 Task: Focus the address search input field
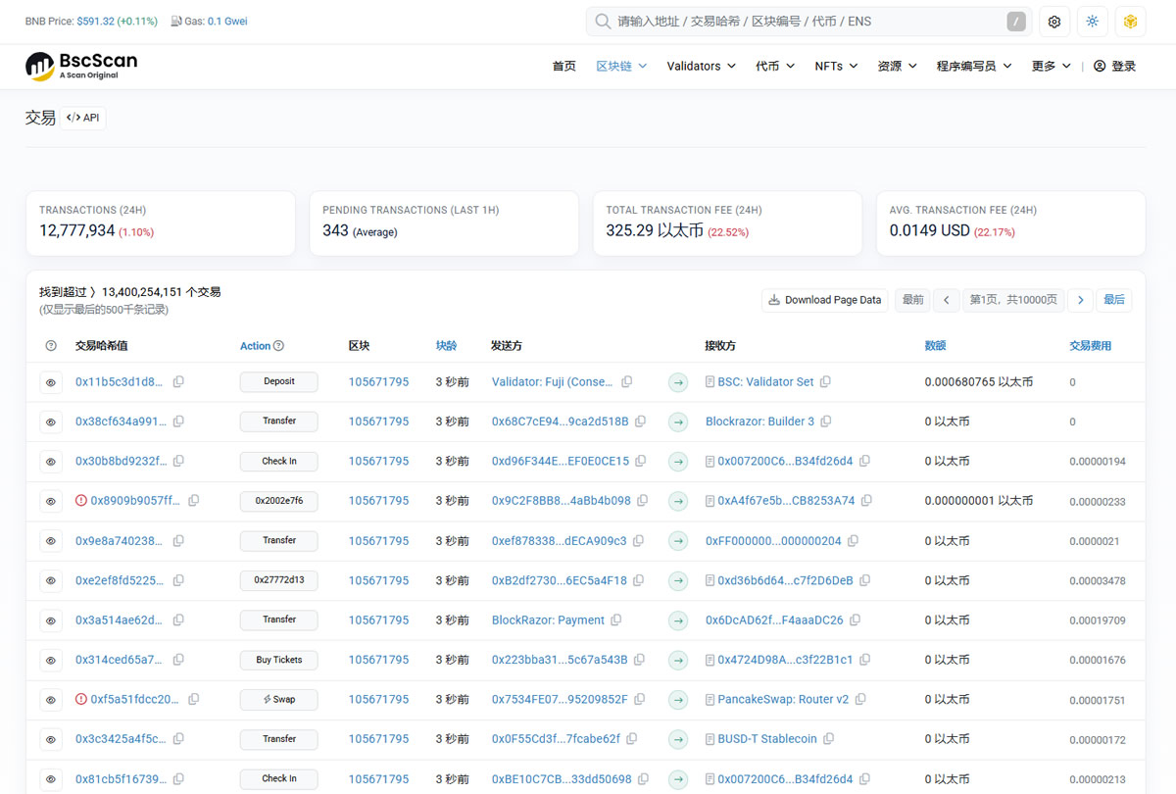[x=809, y=22]
